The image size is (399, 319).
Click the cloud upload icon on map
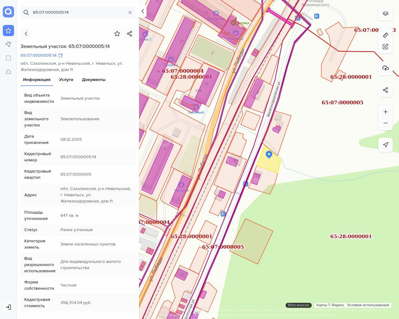tap(386, 68)
